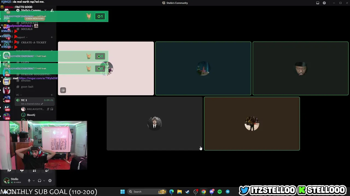Select the pink participant video tile
The height and width of the screenshot is (196, 350).
106,68
